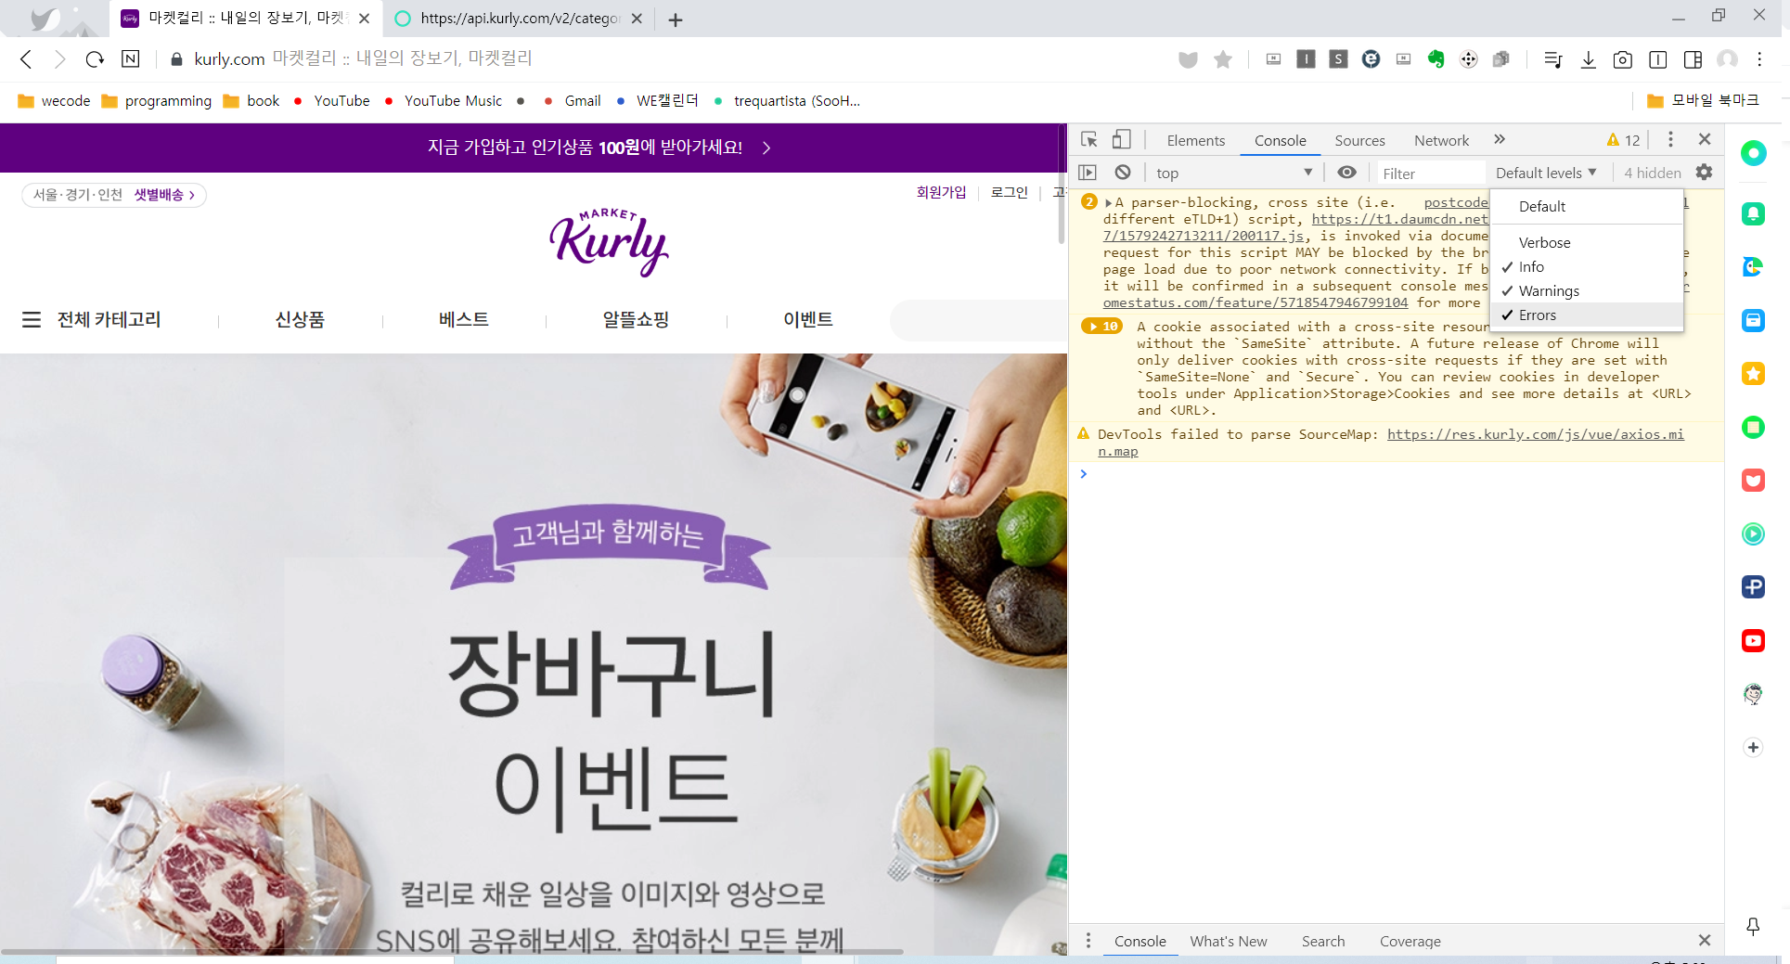Bookmark this page with the star icon
The height and width of the screenshot is (964, 1790).
click(x=1223, y=59)
